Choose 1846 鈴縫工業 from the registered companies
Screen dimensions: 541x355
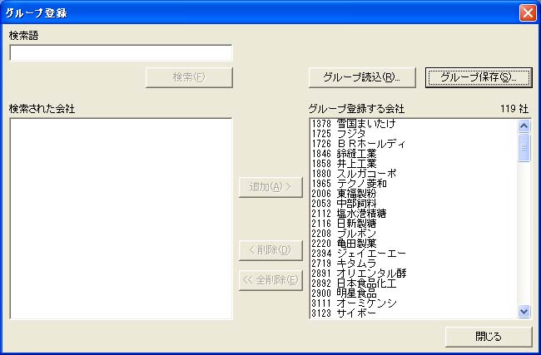tap(345, 153)
